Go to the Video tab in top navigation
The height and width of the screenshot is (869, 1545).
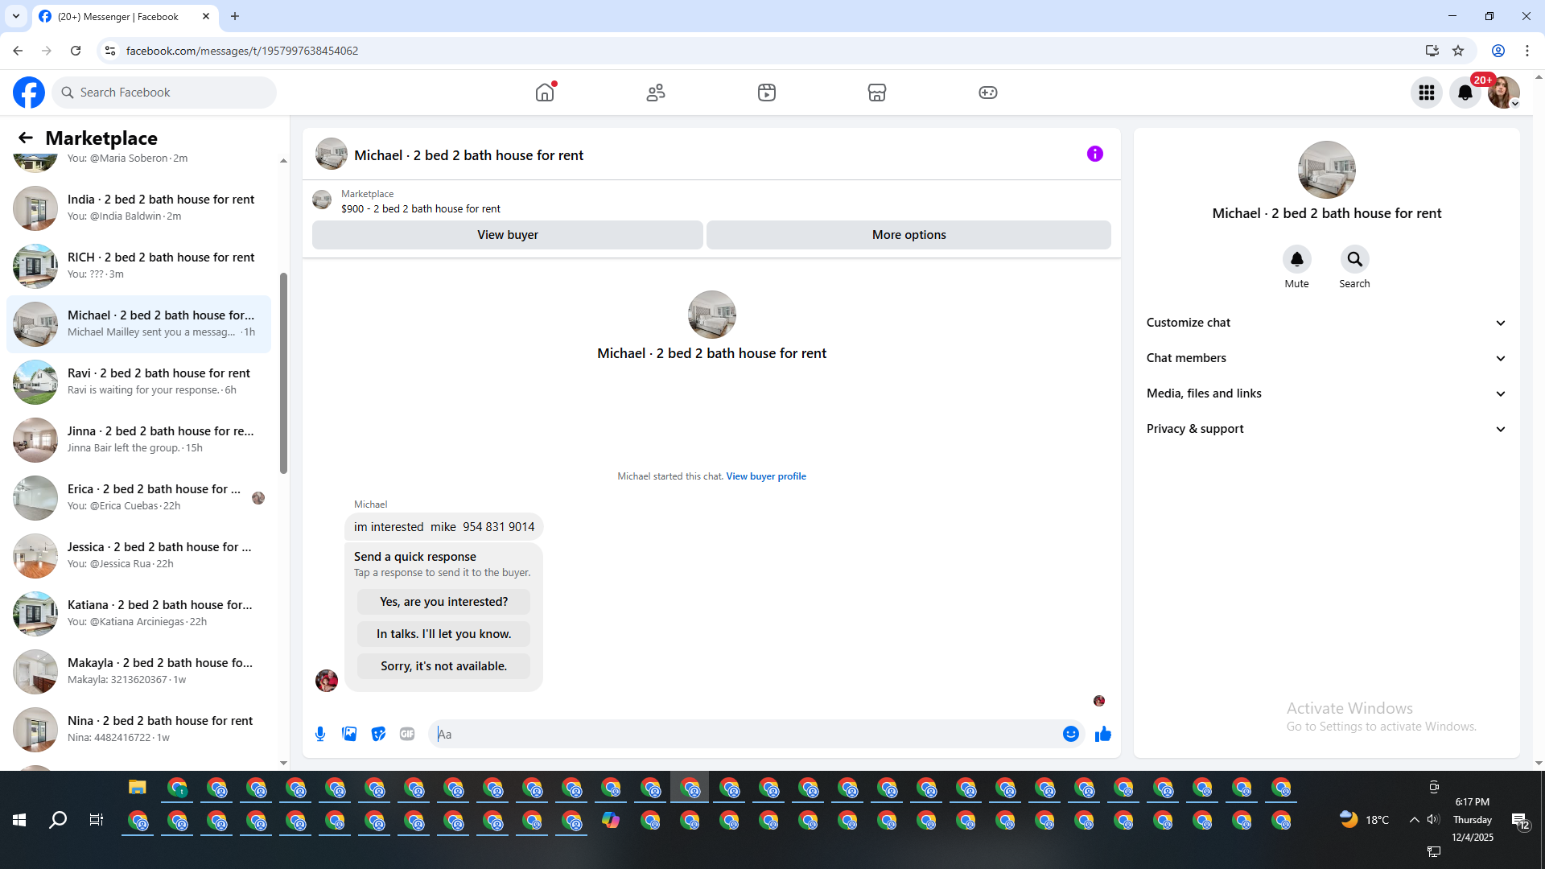[x=766, y=93]
